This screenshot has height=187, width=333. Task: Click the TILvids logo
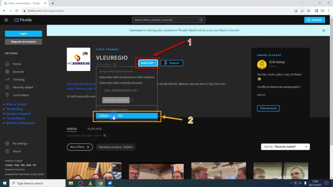(x=23, y=20)
